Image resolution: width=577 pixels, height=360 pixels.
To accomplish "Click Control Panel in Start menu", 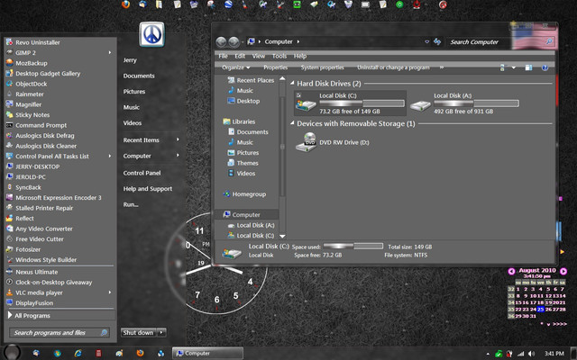I will 142,173.
